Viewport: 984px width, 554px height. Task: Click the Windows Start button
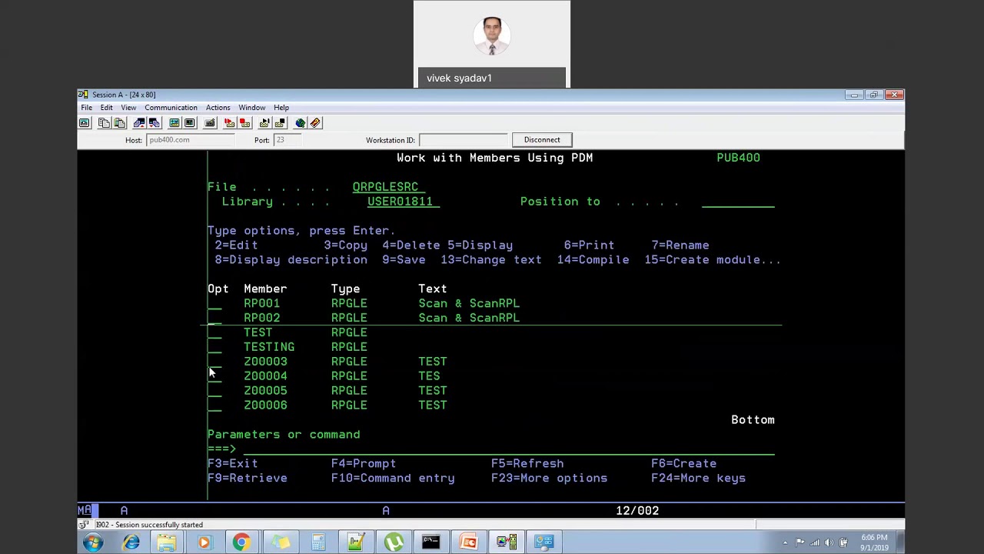click(93, 542)
